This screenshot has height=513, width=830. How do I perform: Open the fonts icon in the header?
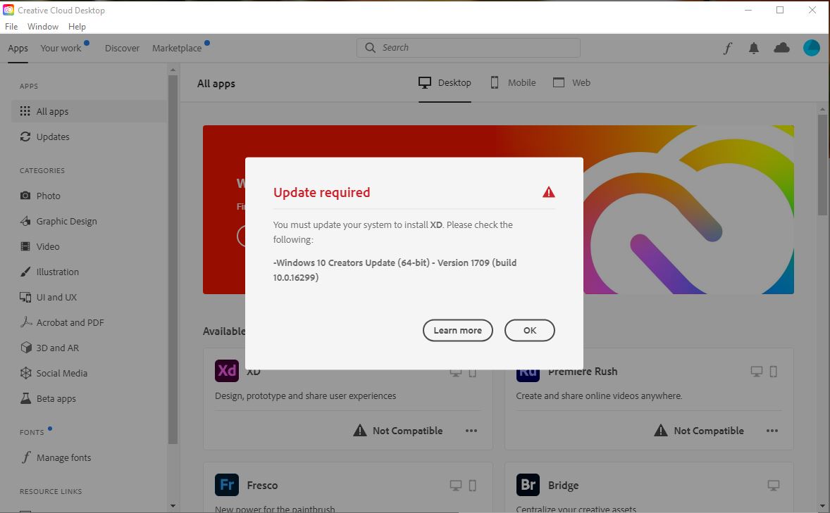click(728, 48)
